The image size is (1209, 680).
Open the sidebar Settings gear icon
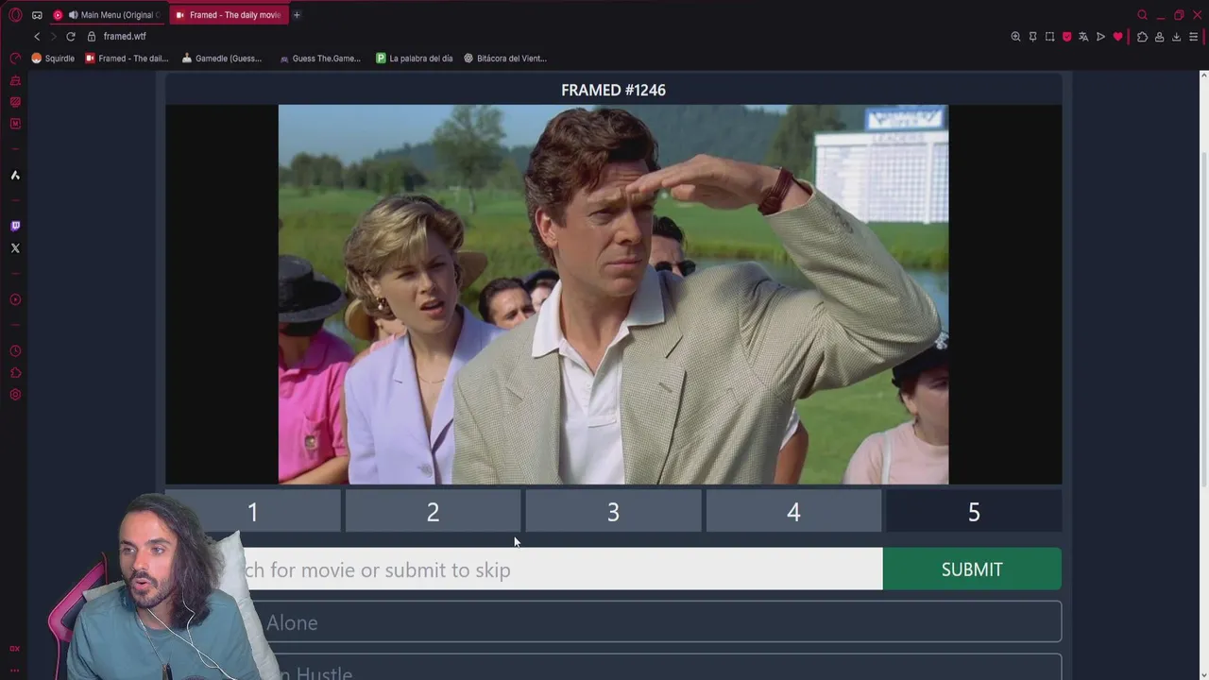pos(15,395)
